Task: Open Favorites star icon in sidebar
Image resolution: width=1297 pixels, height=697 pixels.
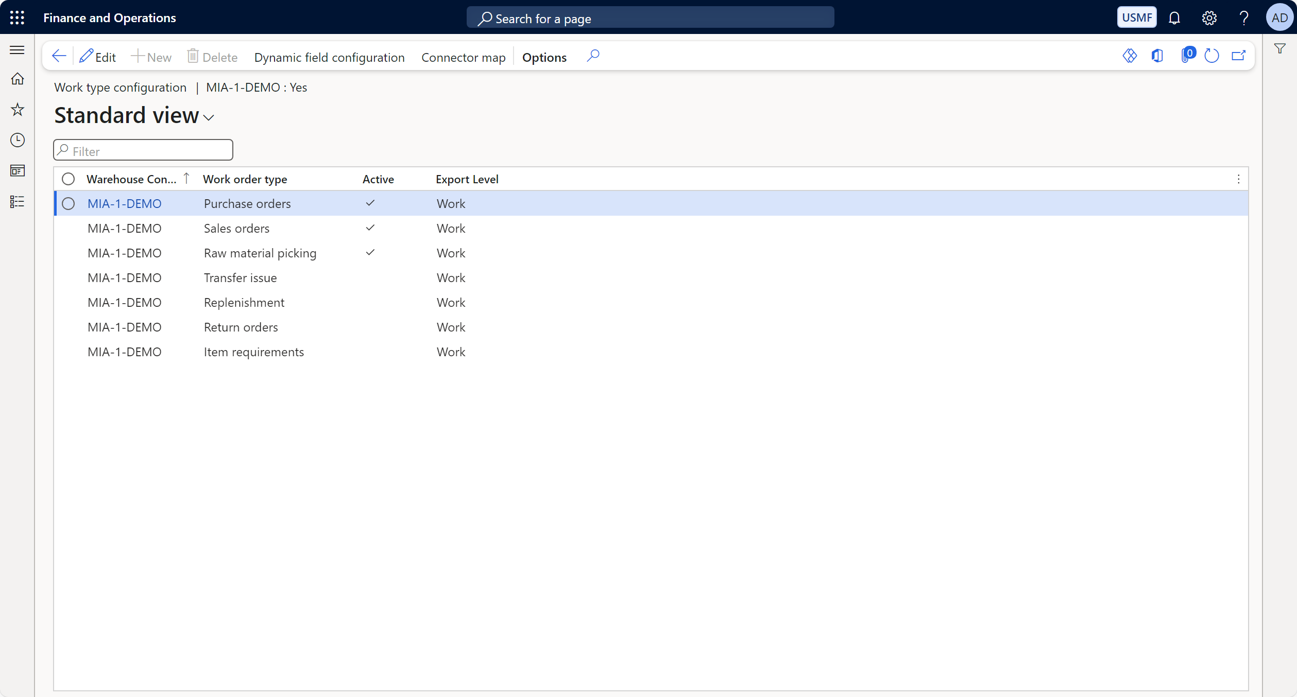Action: pos(18,109)
